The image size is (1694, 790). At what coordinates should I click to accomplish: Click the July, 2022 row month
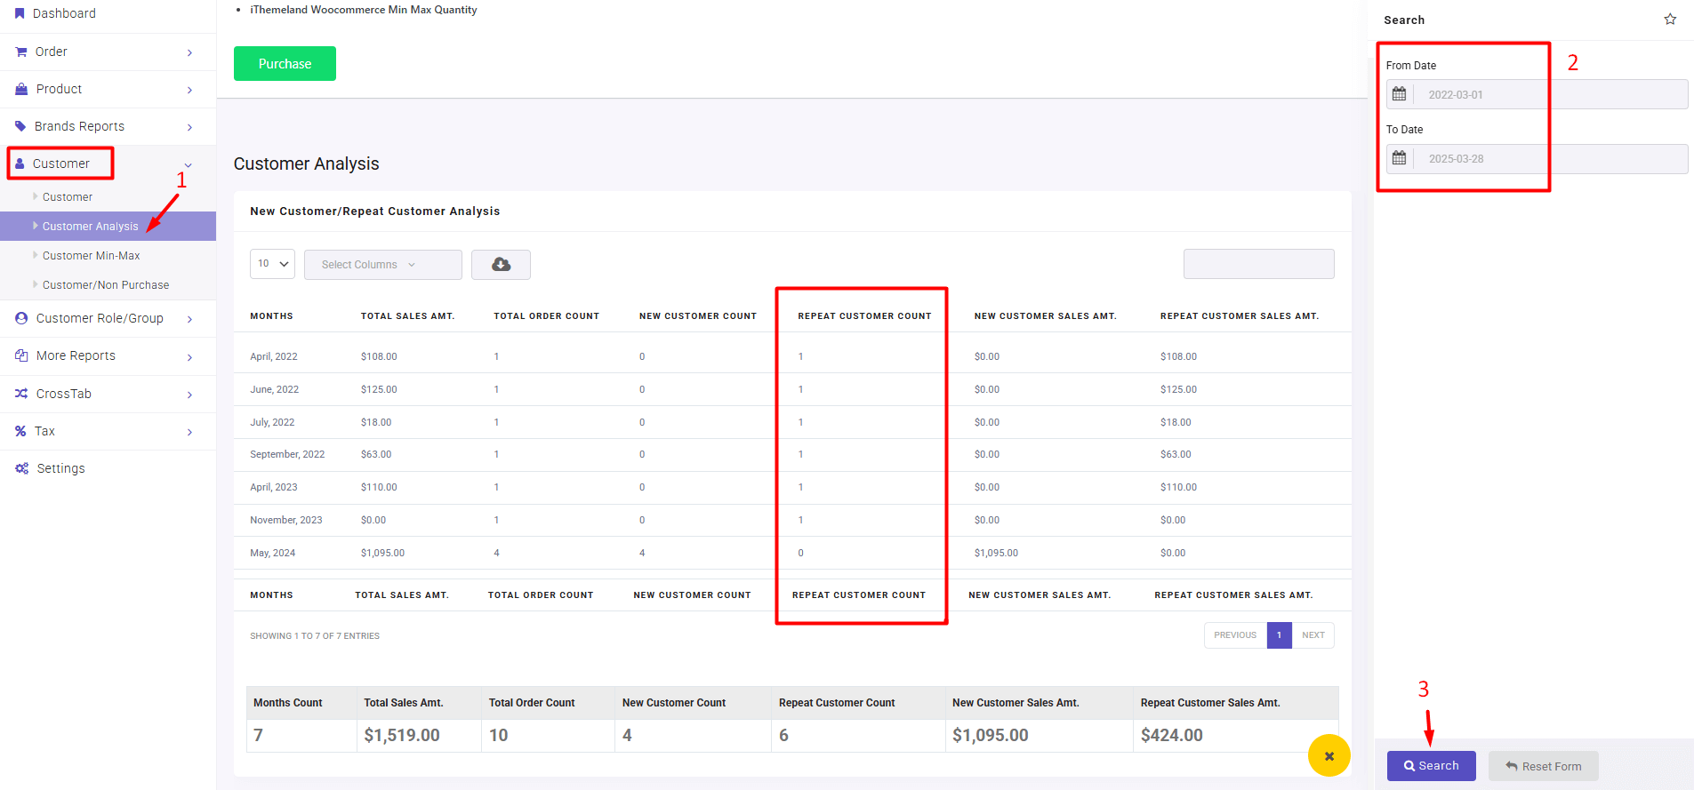pos(272,422)
